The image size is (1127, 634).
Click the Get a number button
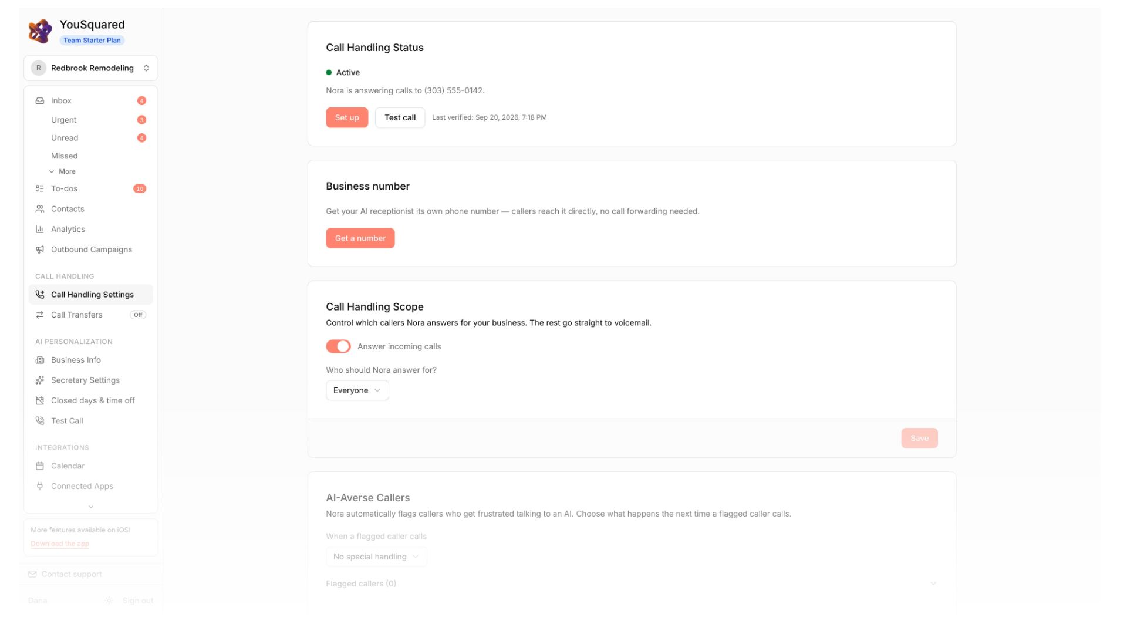tap(360, 238)
